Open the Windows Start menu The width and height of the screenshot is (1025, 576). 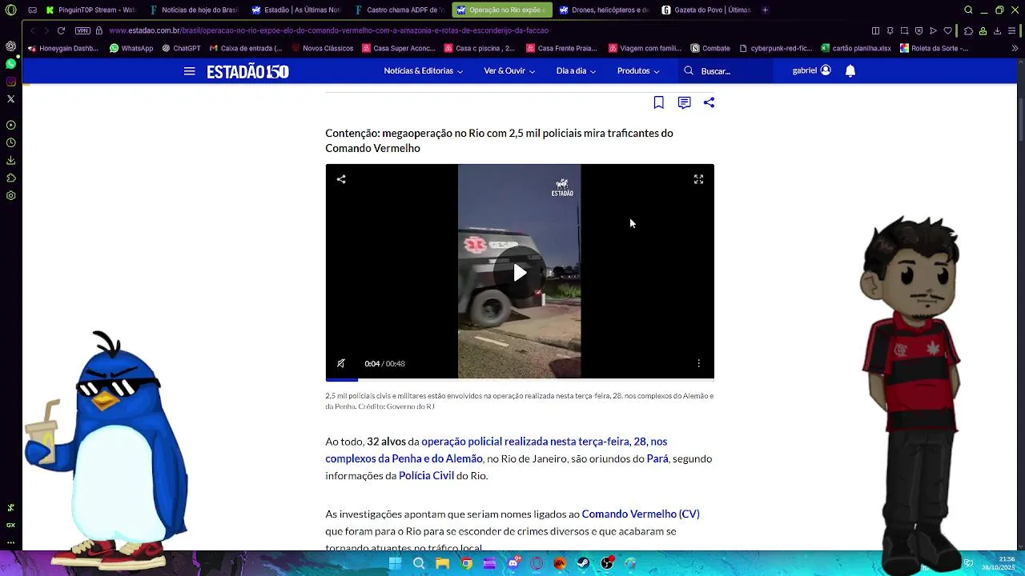pyautogui.click(x=395, y=563)
